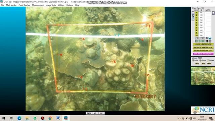Click the Bandicam record icon in taskbar
The height and width of the screenshot is (121, 215).
click(43, 118)
